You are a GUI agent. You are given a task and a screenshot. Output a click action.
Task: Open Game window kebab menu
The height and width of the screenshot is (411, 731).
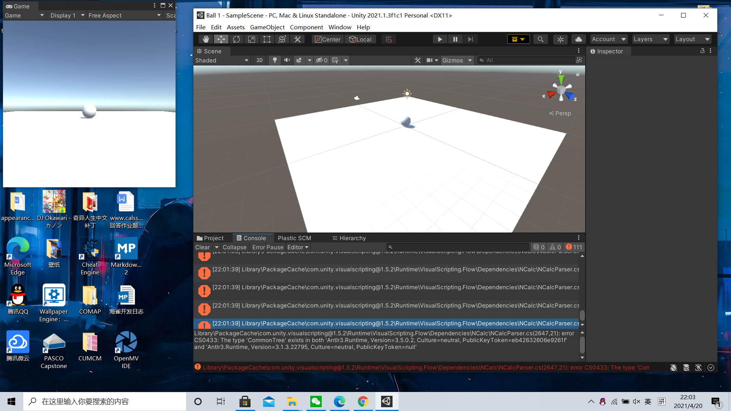pos(155,5)
